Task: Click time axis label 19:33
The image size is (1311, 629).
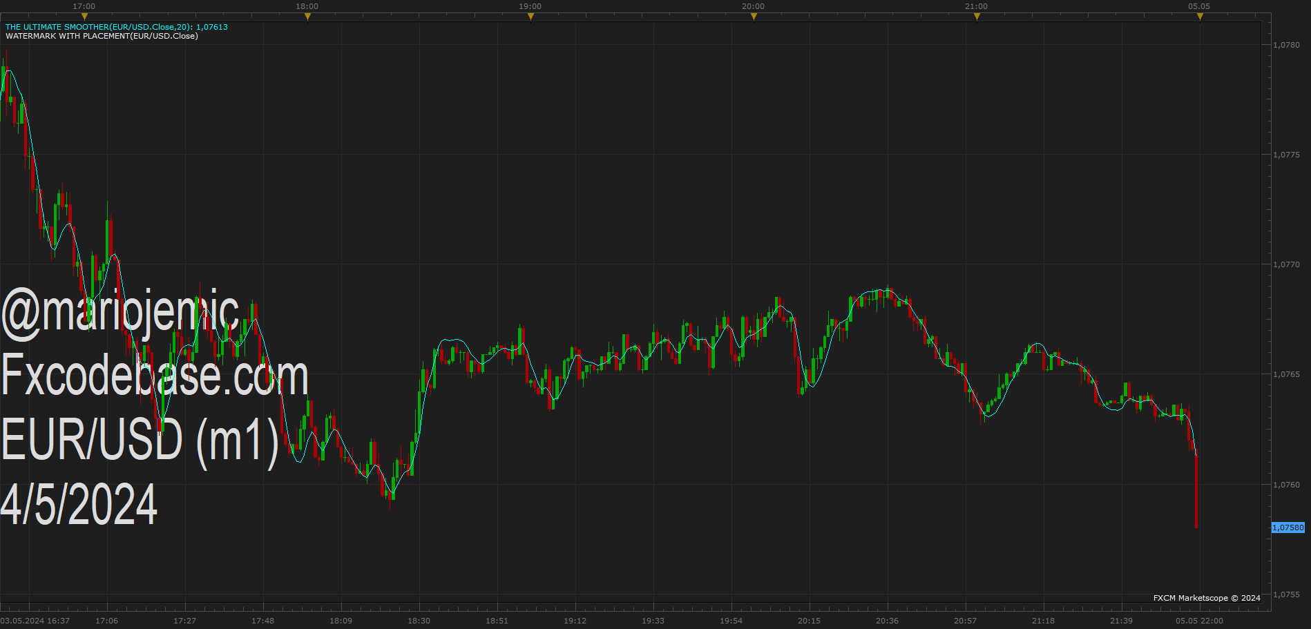Action: 653,621
